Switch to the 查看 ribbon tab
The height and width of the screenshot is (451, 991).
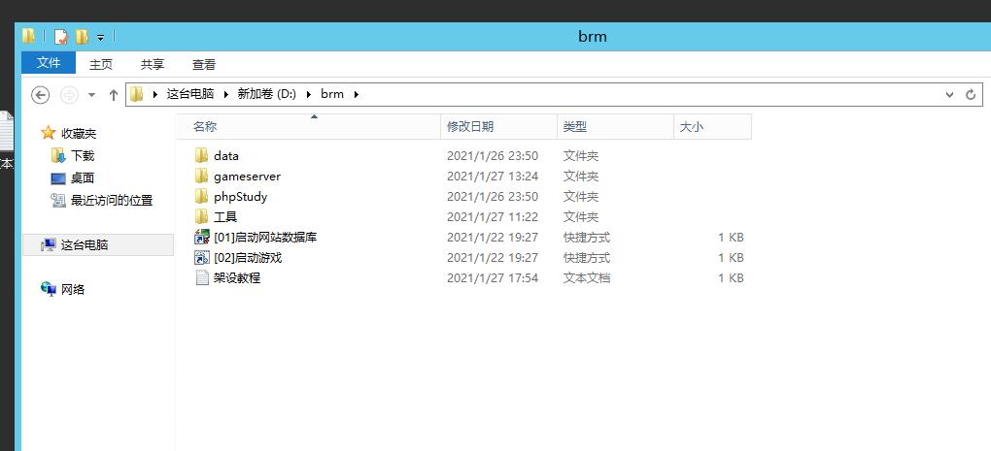pos(203,64)
